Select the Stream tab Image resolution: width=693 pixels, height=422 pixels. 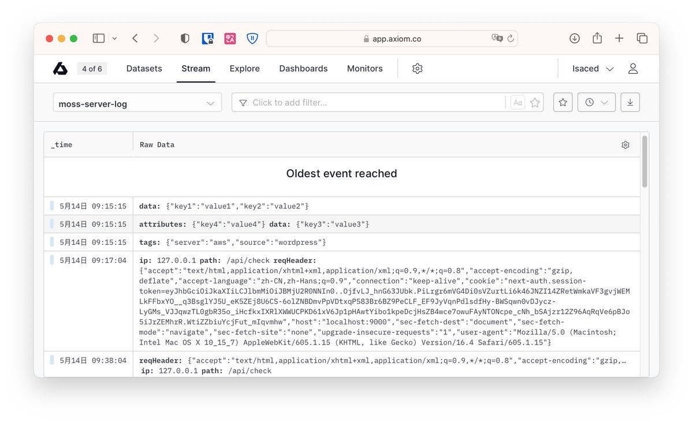[x=196, y=69]
